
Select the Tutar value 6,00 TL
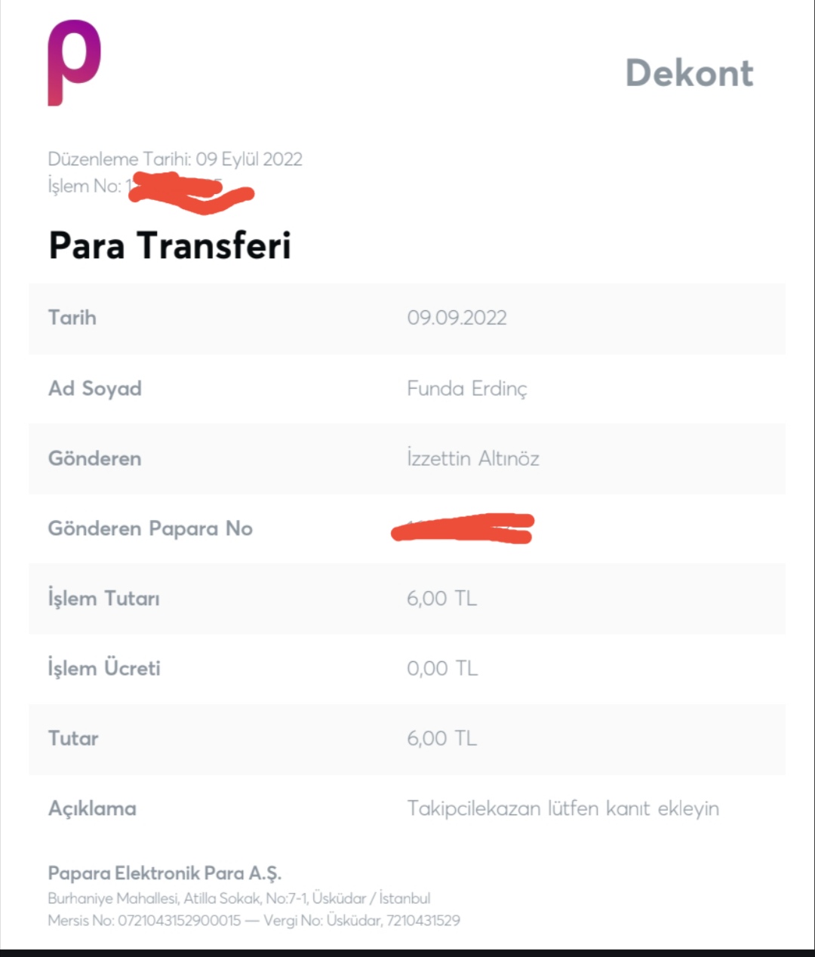coord(442,738)
